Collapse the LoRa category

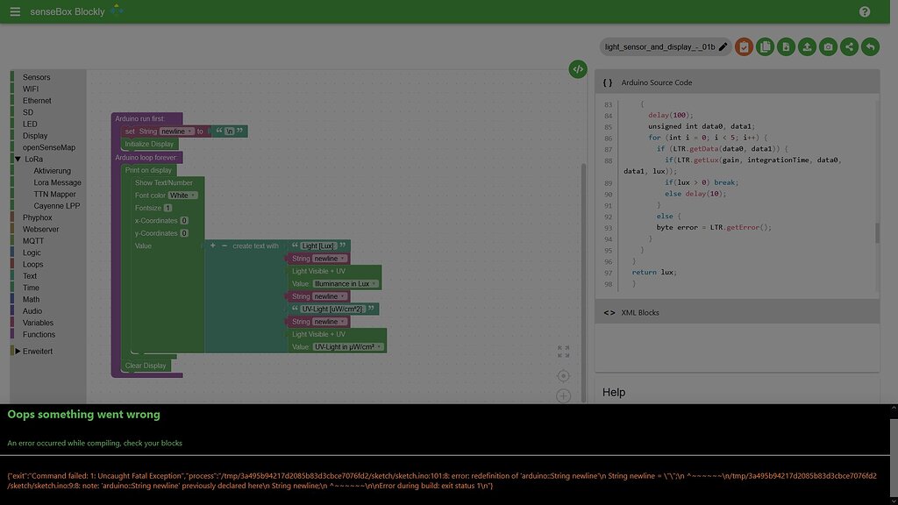pos(18,160)
